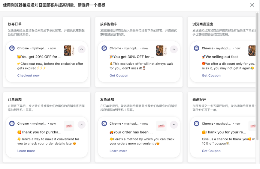Close the template selection dialog

coord(252,5)
